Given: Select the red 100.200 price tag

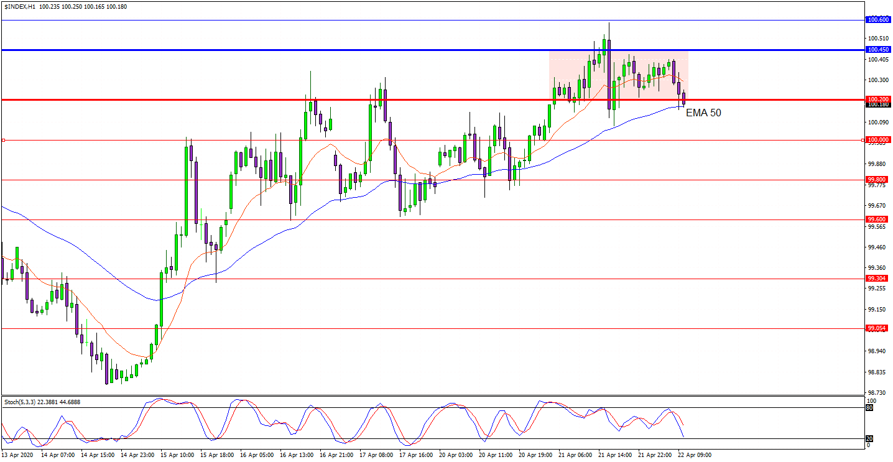Looking at the screenshot, I should pyautogui.click(x=878, y=99).
